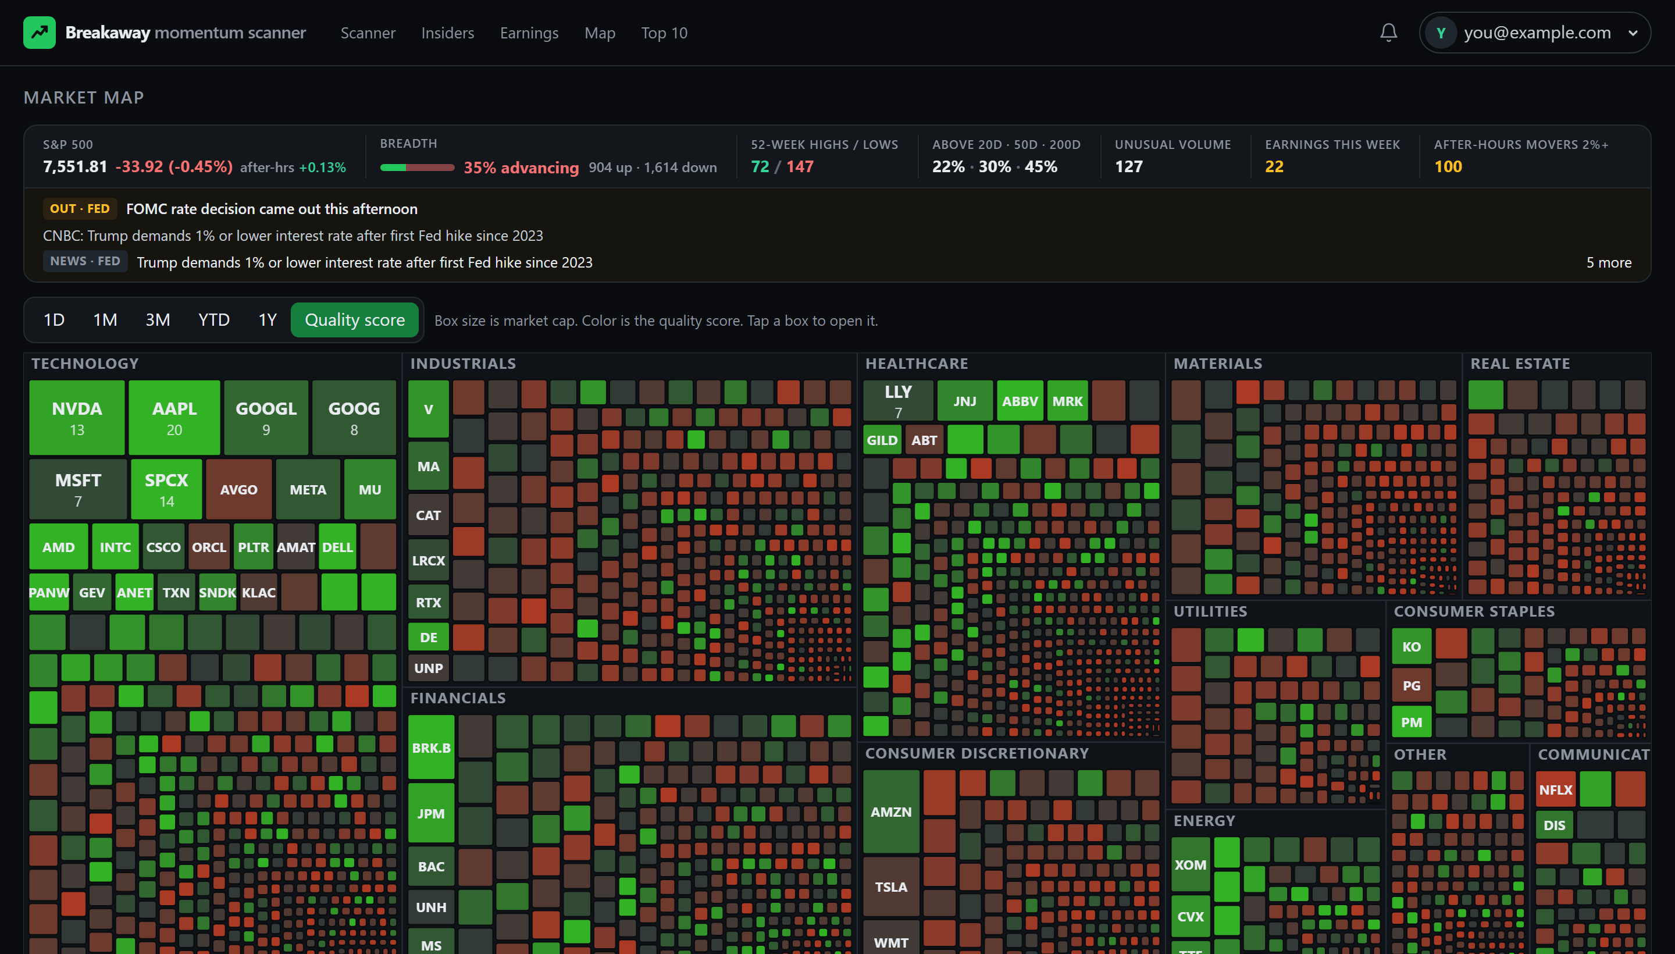Open the GOOG tile
The height and width of the screenshot is (954, 1675).
354,418
